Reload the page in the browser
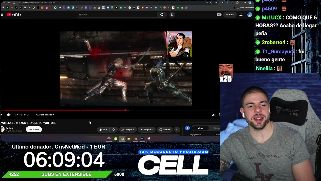 pos(9,3)
